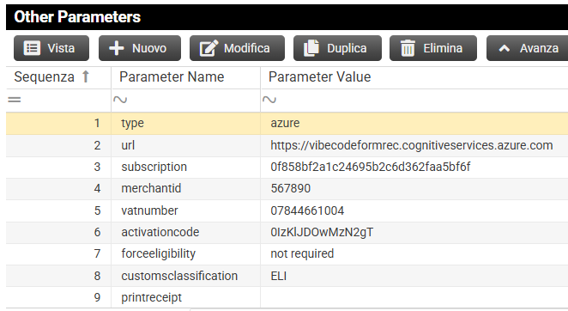Click the Modifica pencil icon
568x311 pixels.
209,48
